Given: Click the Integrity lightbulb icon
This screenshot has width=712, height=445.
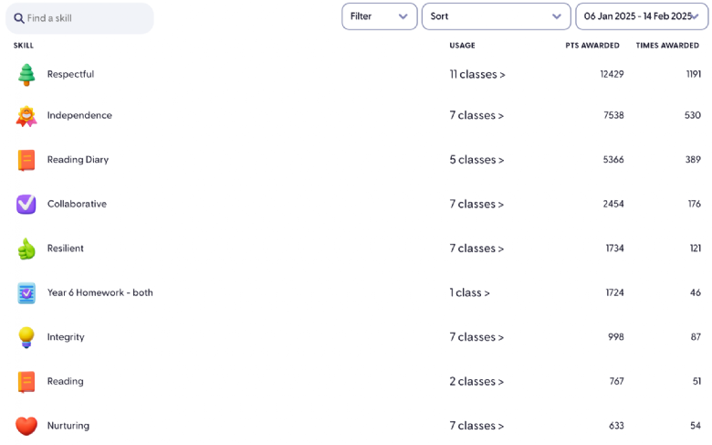Looking at the screenshot, I should pos(26,337).
